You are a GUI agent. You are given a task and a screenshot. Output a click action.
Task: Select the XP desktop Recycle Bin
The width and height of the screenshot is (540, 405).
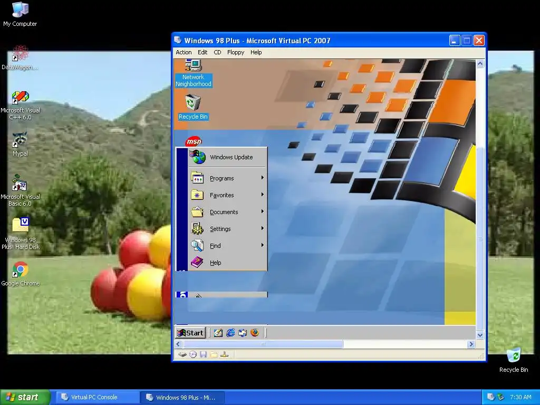(514, 360)
